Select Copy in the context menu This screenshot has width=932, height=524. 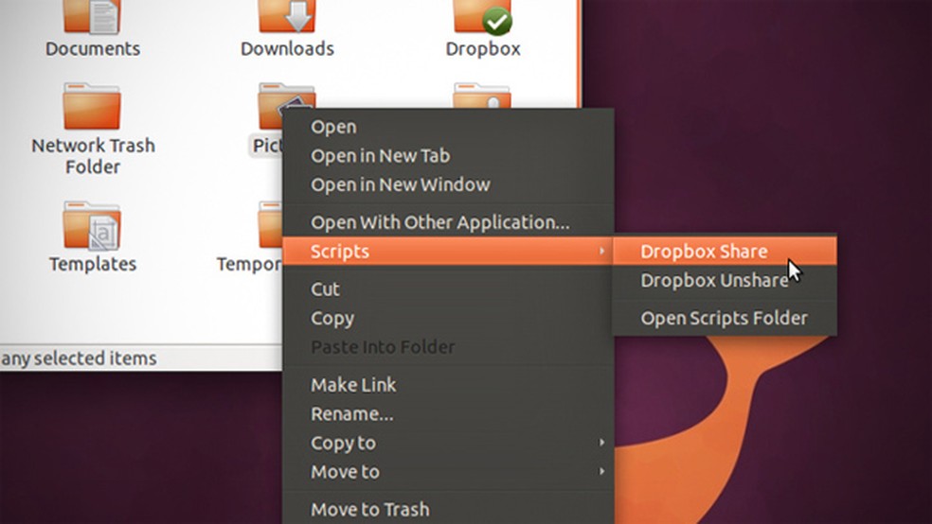pos(448,318)
